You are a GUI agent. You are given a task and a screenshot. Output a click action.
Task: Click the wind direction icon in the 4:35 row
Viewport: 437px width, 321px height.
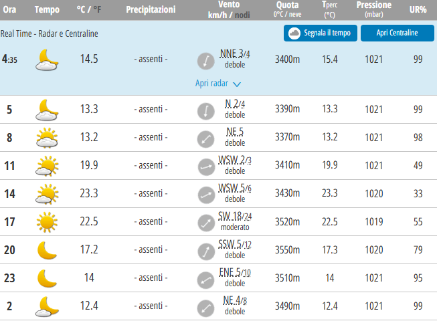204,61
